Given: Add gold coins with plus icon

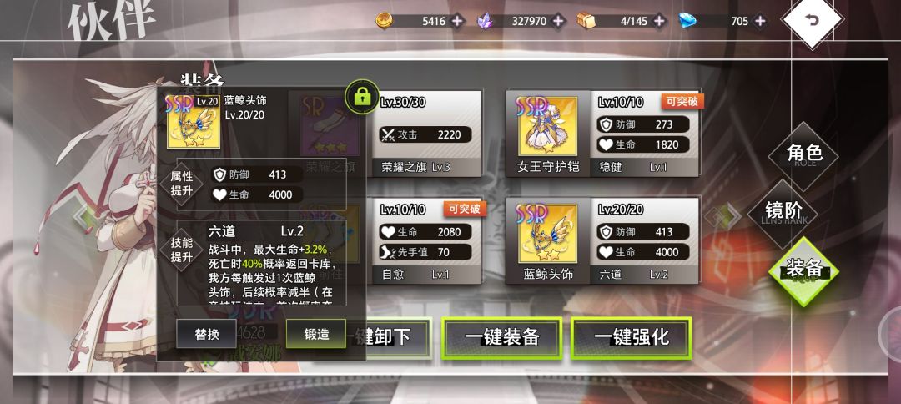Looking at the screenshot, I should [x=457, y=21].
